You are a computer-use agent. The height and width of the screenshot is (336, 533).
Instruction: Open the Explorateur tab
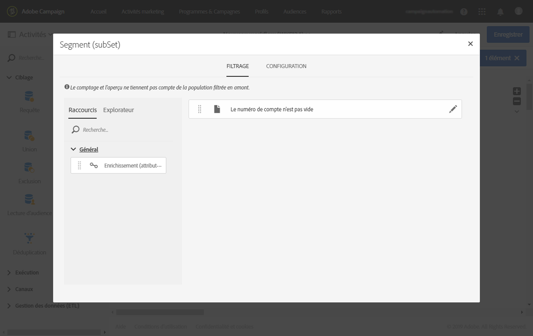pyautogui.click(x=119, y=110)
